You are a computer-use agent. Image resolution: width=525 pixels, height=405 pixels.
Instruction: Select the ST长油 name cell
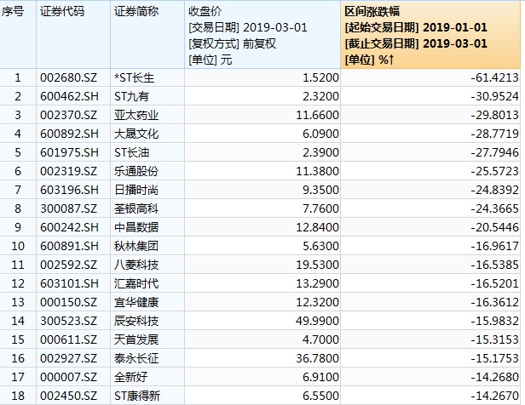pos(147,152)
